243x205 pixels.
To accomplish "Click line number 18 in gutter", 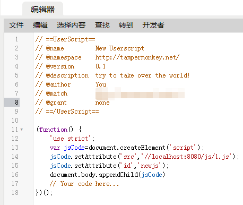I will tap(15, 192).
